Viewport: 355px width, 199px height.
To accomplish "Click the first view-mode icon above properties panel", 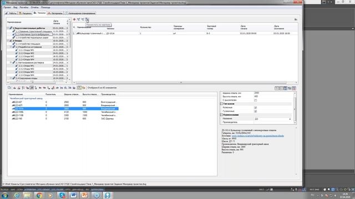I will coord(277,88).
